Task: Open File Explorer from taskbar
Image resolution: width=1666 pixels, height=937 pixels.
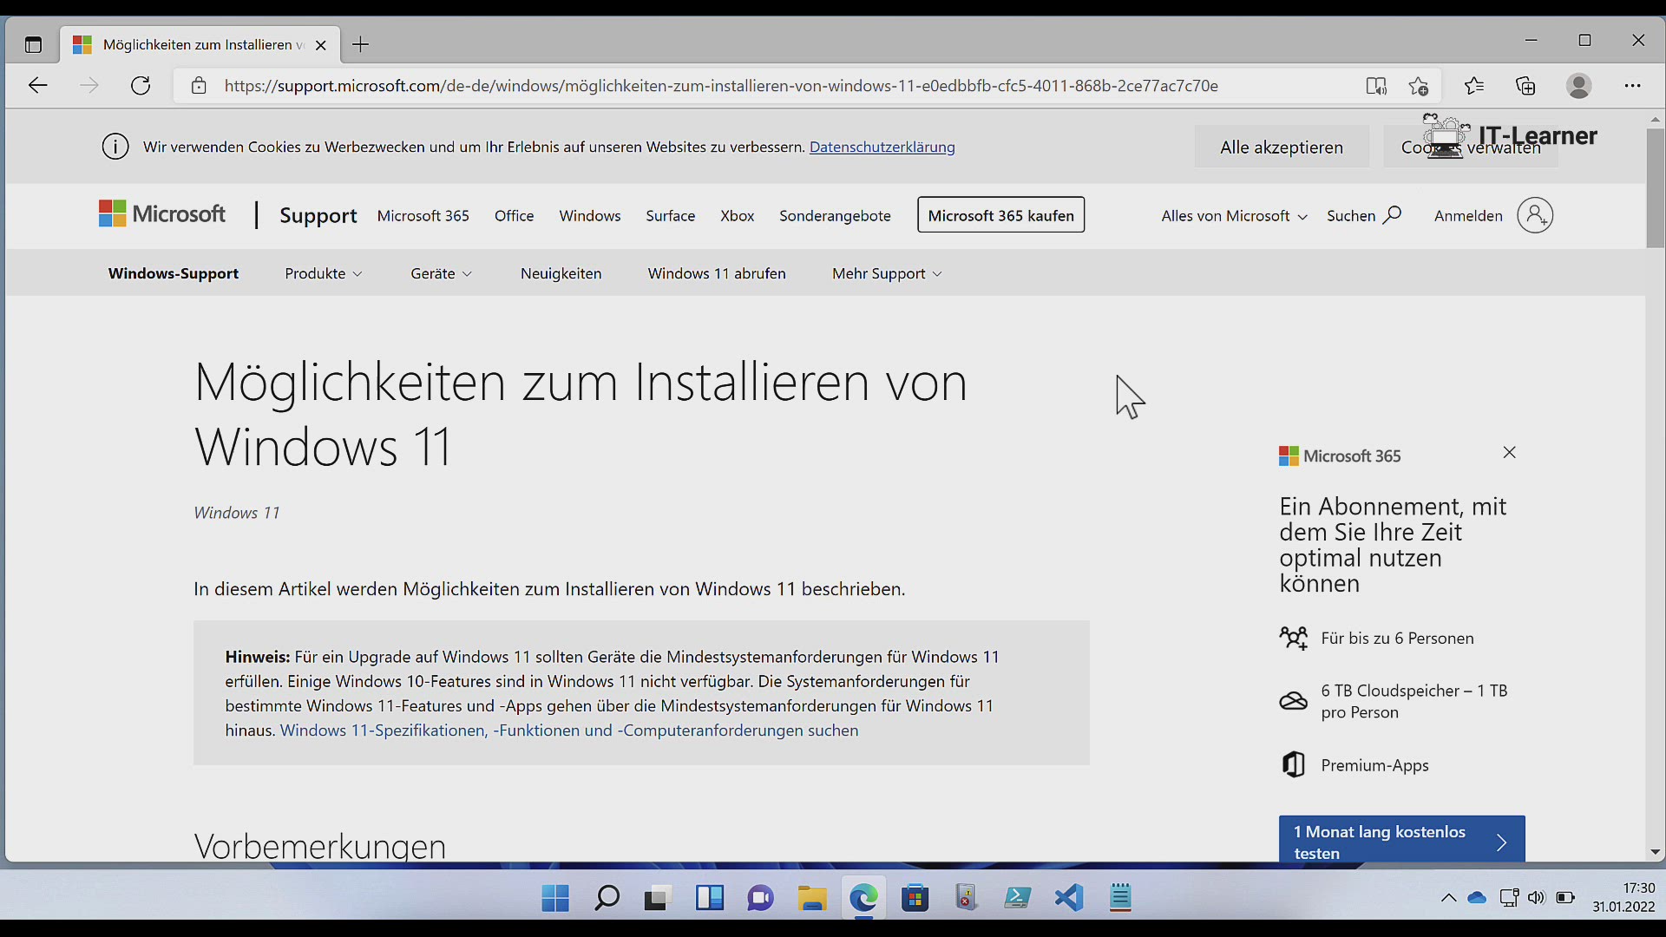Action: coord(812,898)
